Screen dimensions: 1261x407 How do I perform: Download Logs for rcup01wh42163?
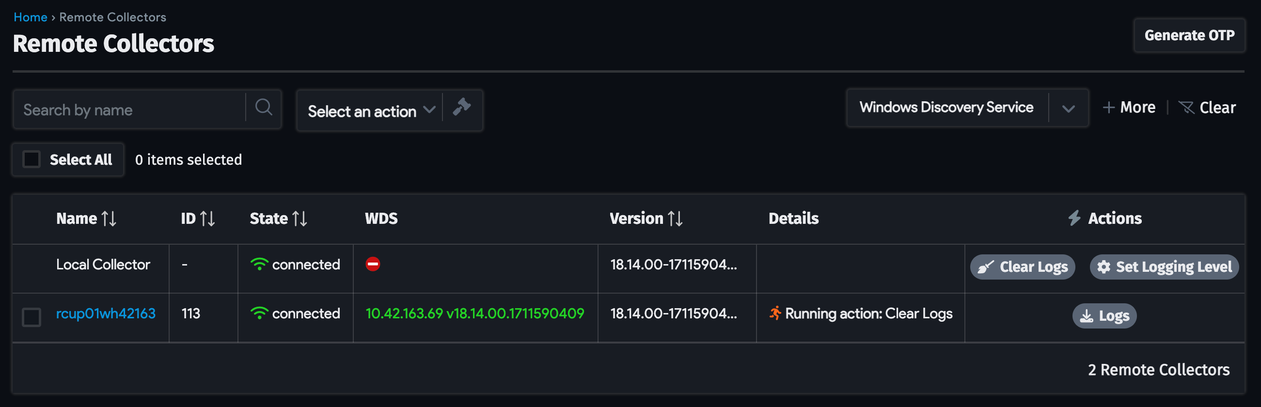tap(1104, 316)
